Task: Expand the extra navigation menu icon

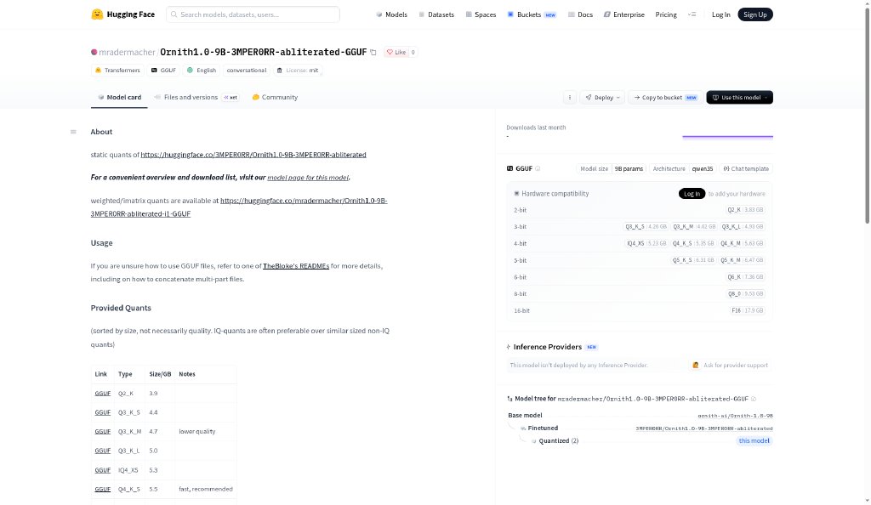Action: point(692,14)
